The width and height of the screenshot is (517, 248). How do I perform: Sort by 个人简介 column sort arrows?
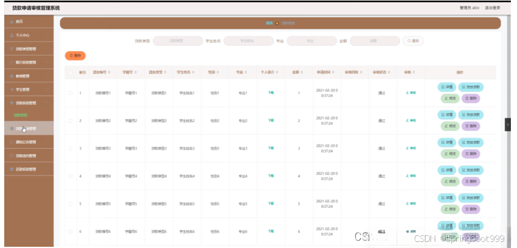pos(277,72)
